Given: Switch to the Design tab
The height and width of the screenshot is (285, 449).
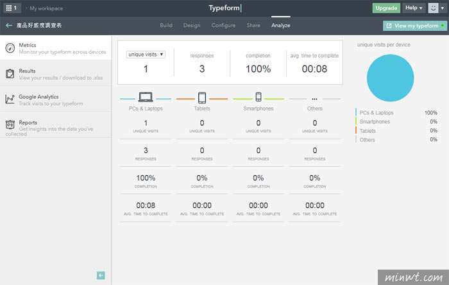Looking at the screenshot, I should click(192, 25).
